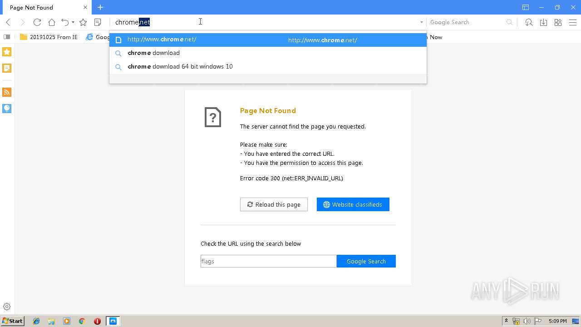Select the Maxthon browser taskbar button
Screen dimensions: 581x327
click(113, 321)
